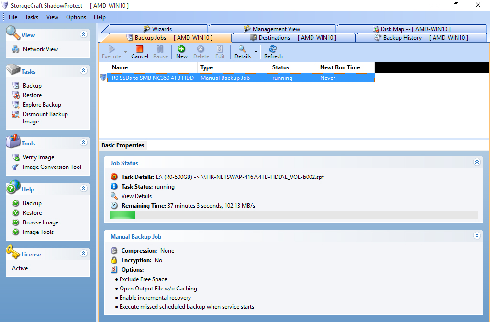Sort jobs by Next Run Time header
Viewport: 490px width, 322px height.
[345, 67]
